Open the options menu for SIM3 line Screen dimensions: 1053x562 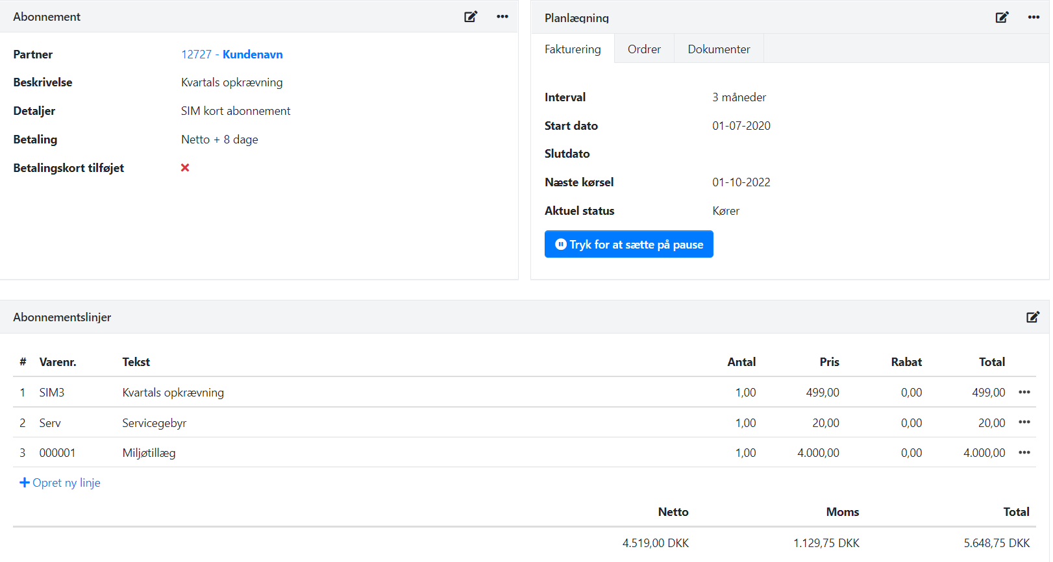click(x=1024, y=392)
